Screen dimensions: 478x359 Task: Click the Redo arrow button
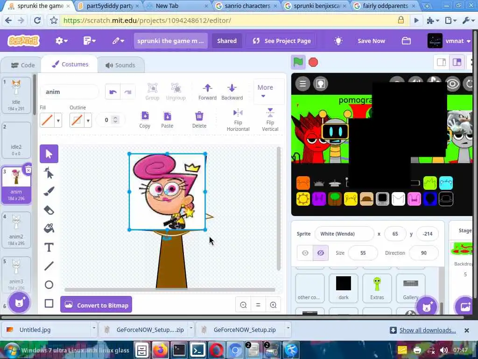tap(128, 92)
